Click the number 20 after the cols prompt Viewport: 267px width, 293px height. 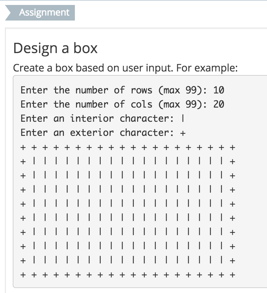[219, 104]
